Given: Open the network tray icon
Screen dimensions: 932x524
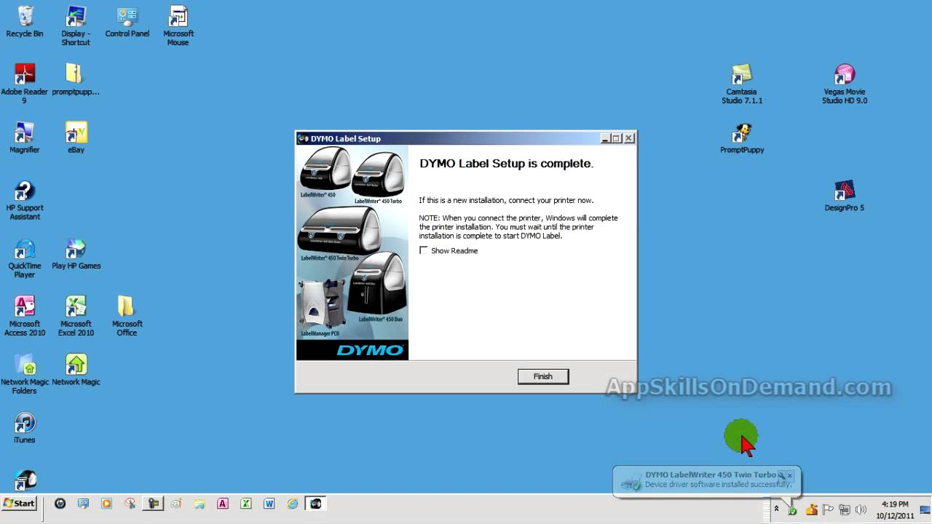Looking at the screenshot, I should pyautogui.click(x=845, y=509).
